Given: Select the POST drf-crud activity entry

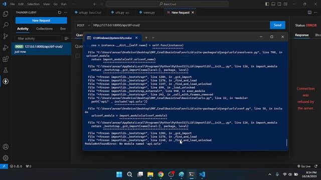Looking at the screenshot, I should coord(41,49).
